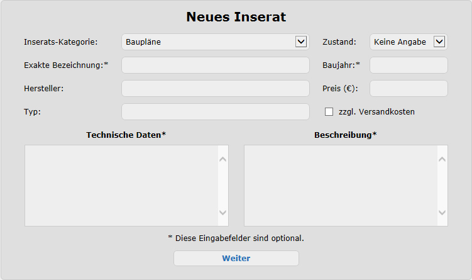472x280 pixels.
Task: Click into the Hersteller text field
Action: [x=215, y=89]
